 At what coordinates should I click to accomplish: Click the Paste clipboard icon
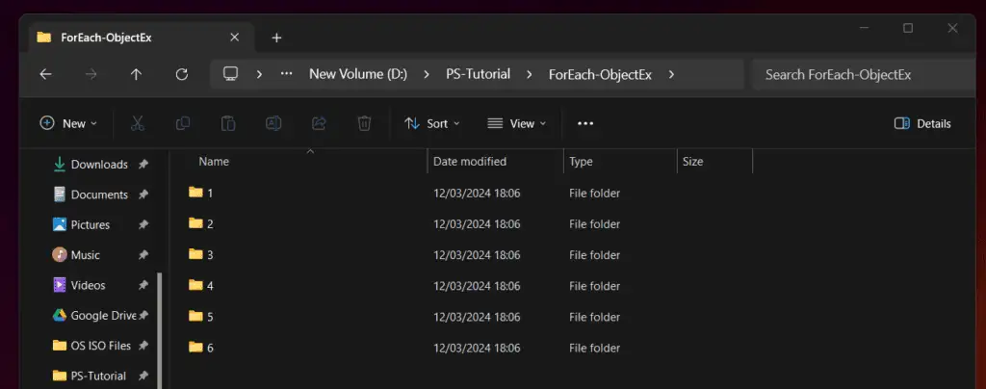(x=228, y=124)
